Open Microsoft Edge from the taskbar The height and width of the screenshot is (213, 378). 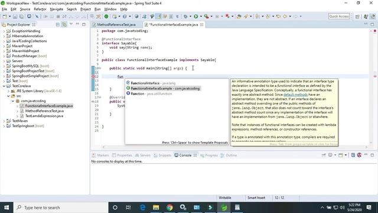coord(142,208)
